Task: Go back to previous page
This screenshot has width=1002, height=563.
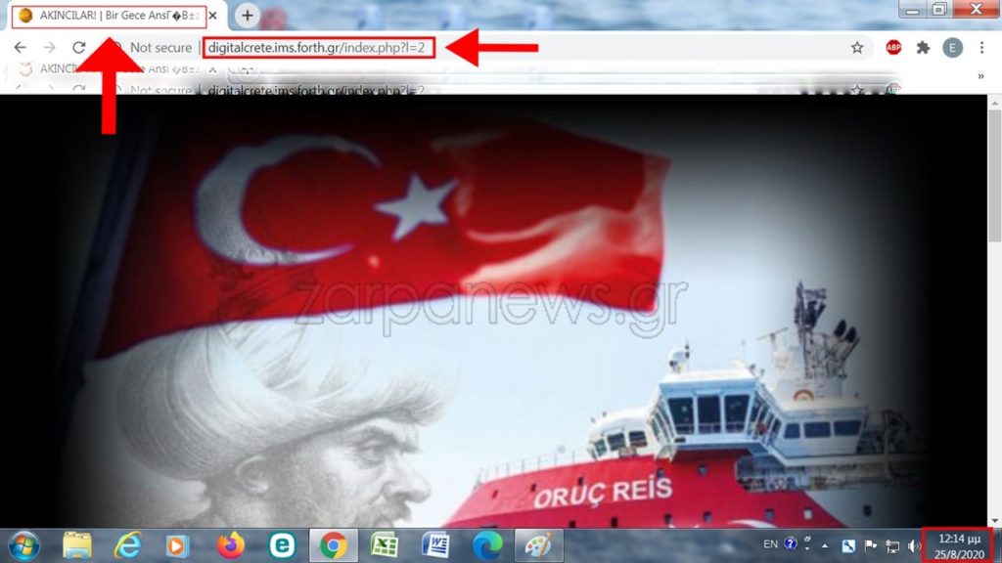Action: point(21,47)
